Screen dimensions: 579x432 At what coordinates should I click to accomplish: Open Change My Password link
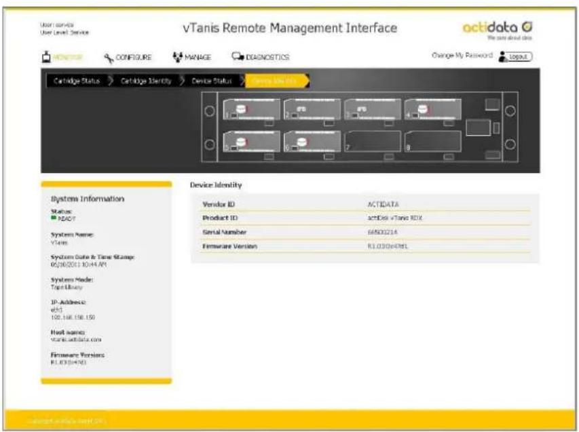pyautogui.click(x=462, y=56)
